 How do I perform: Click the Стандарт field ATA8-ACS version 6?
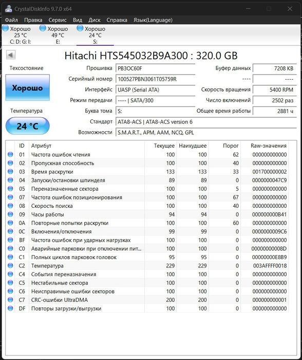[x=206, y=122]
